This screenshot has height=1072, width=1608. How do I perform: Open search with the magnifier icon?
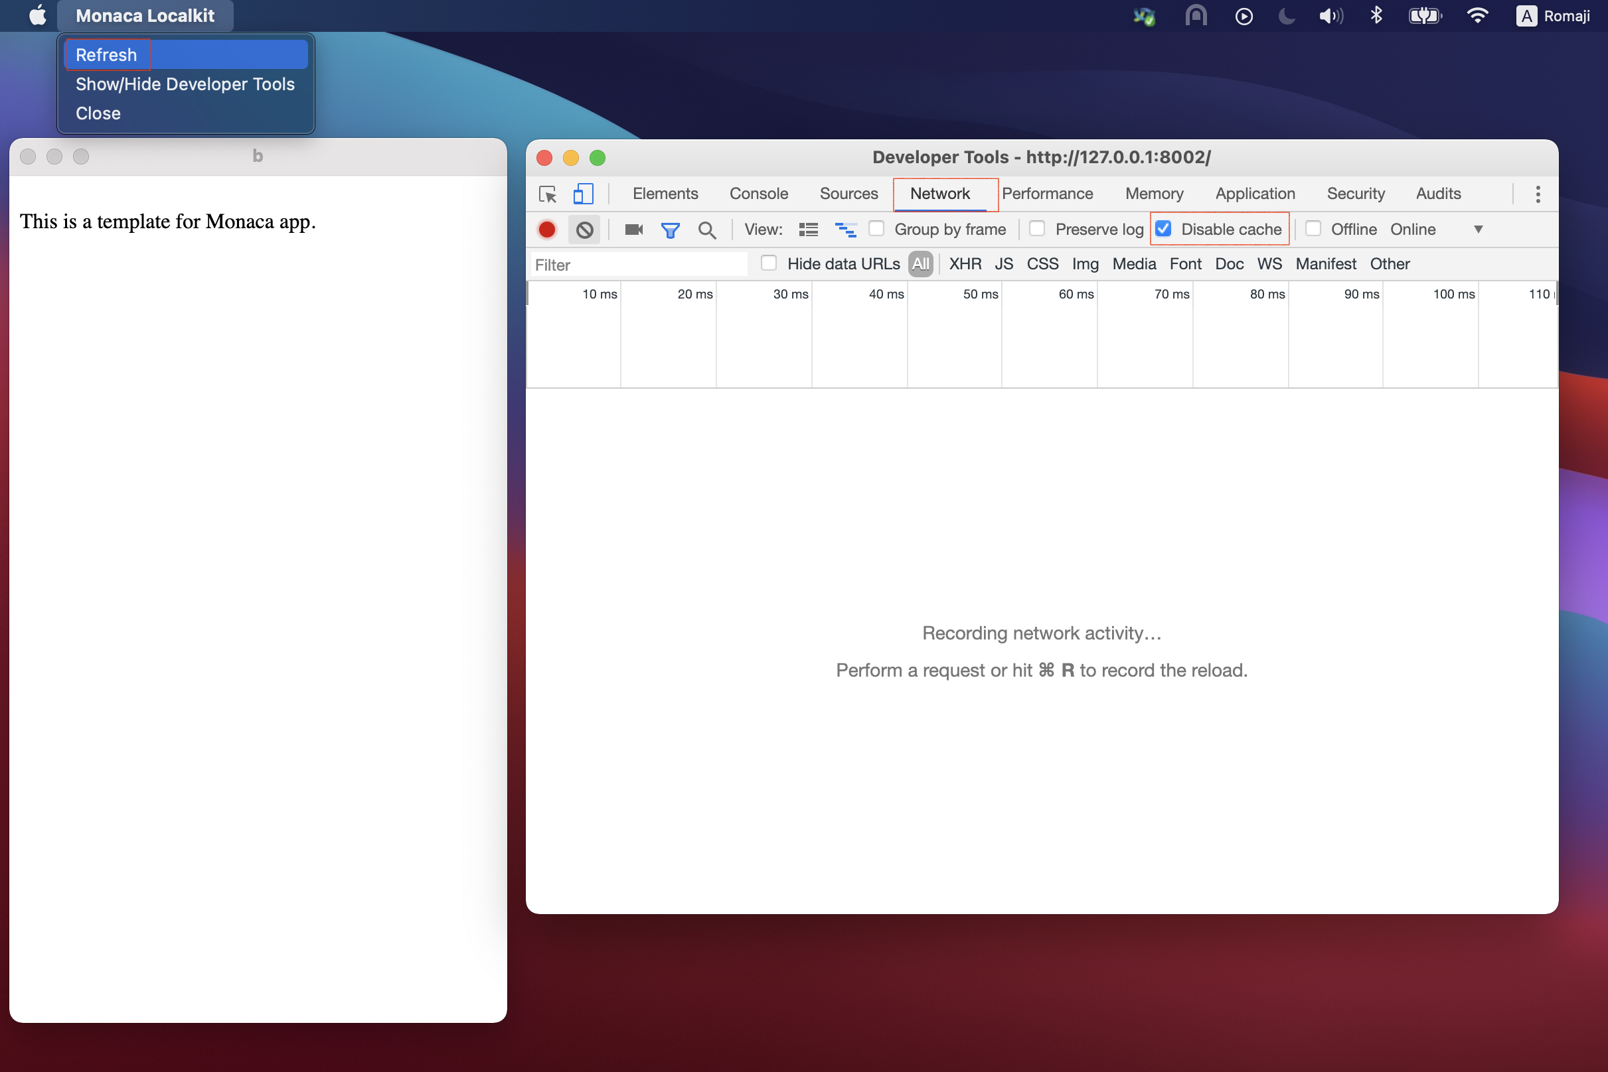click(x=707, y=230)
